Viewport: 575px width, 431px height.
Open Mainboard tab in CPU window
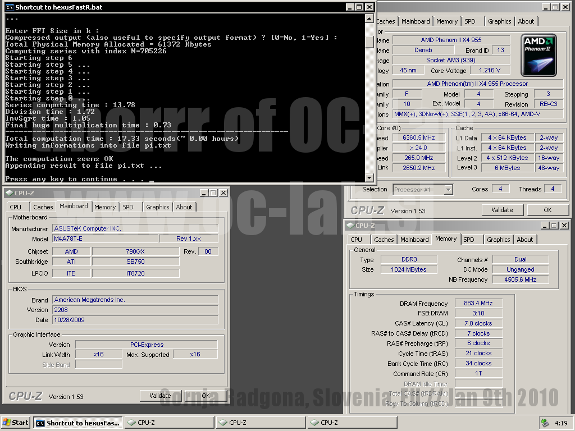coord(416,21)
